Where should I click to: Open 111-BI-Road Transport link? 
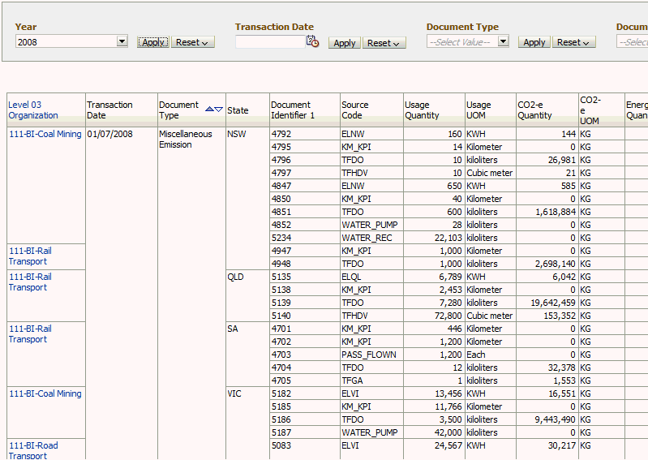click(33, 450)
